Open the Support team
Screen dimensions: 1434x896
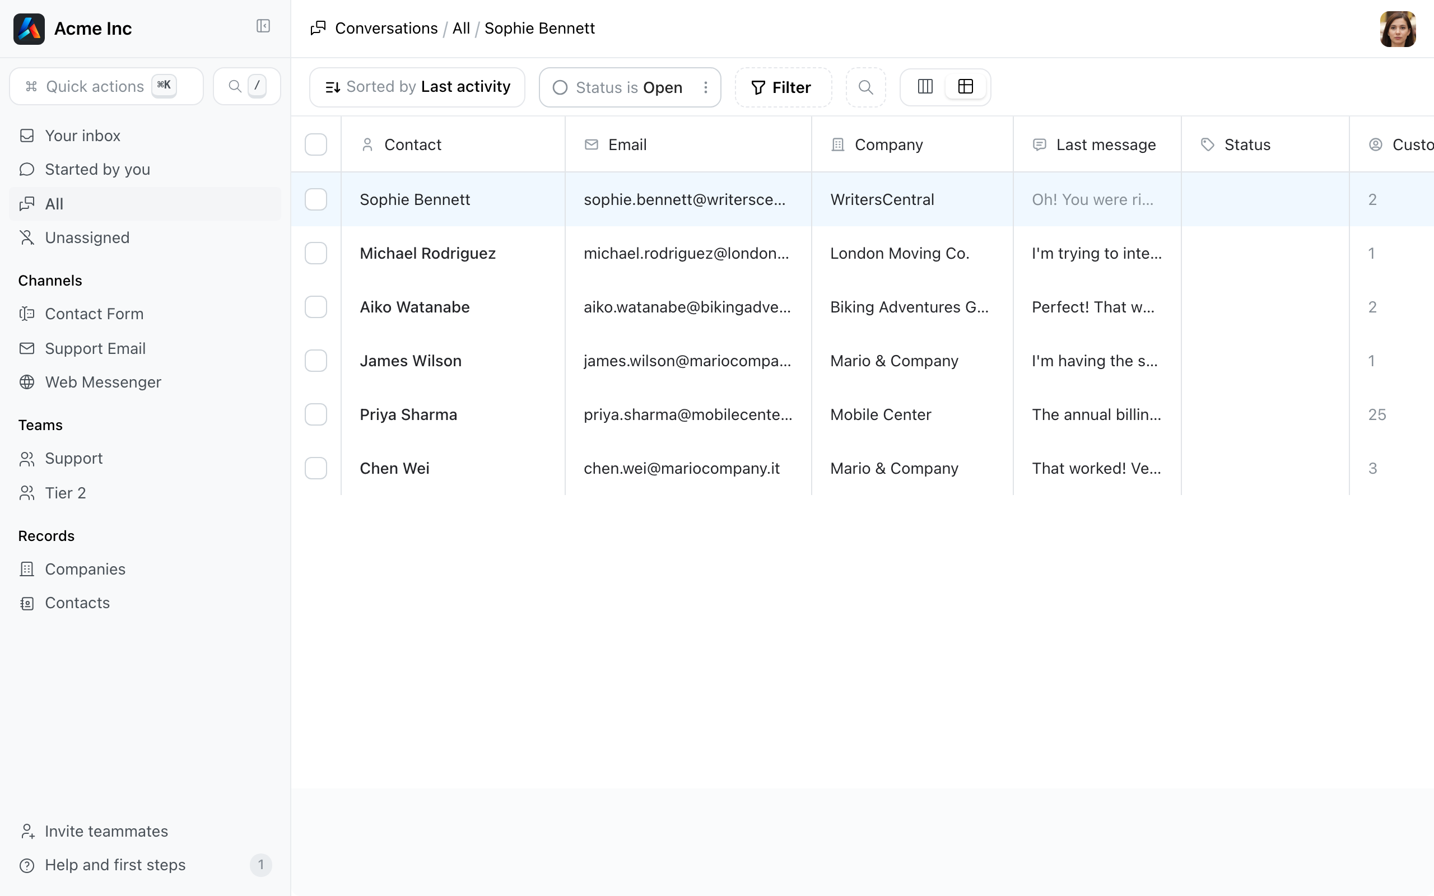pos(145,459)
